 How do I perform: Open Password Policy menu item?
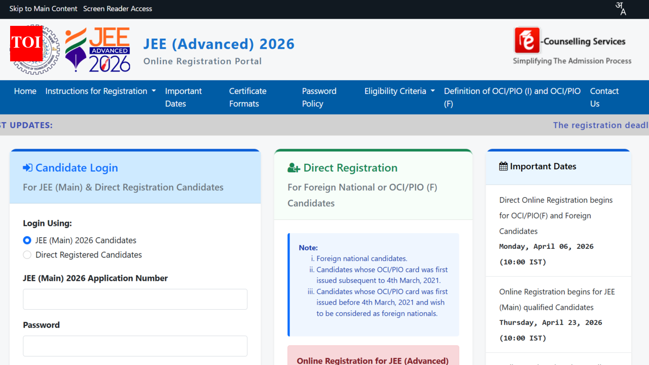pos(319,97)
